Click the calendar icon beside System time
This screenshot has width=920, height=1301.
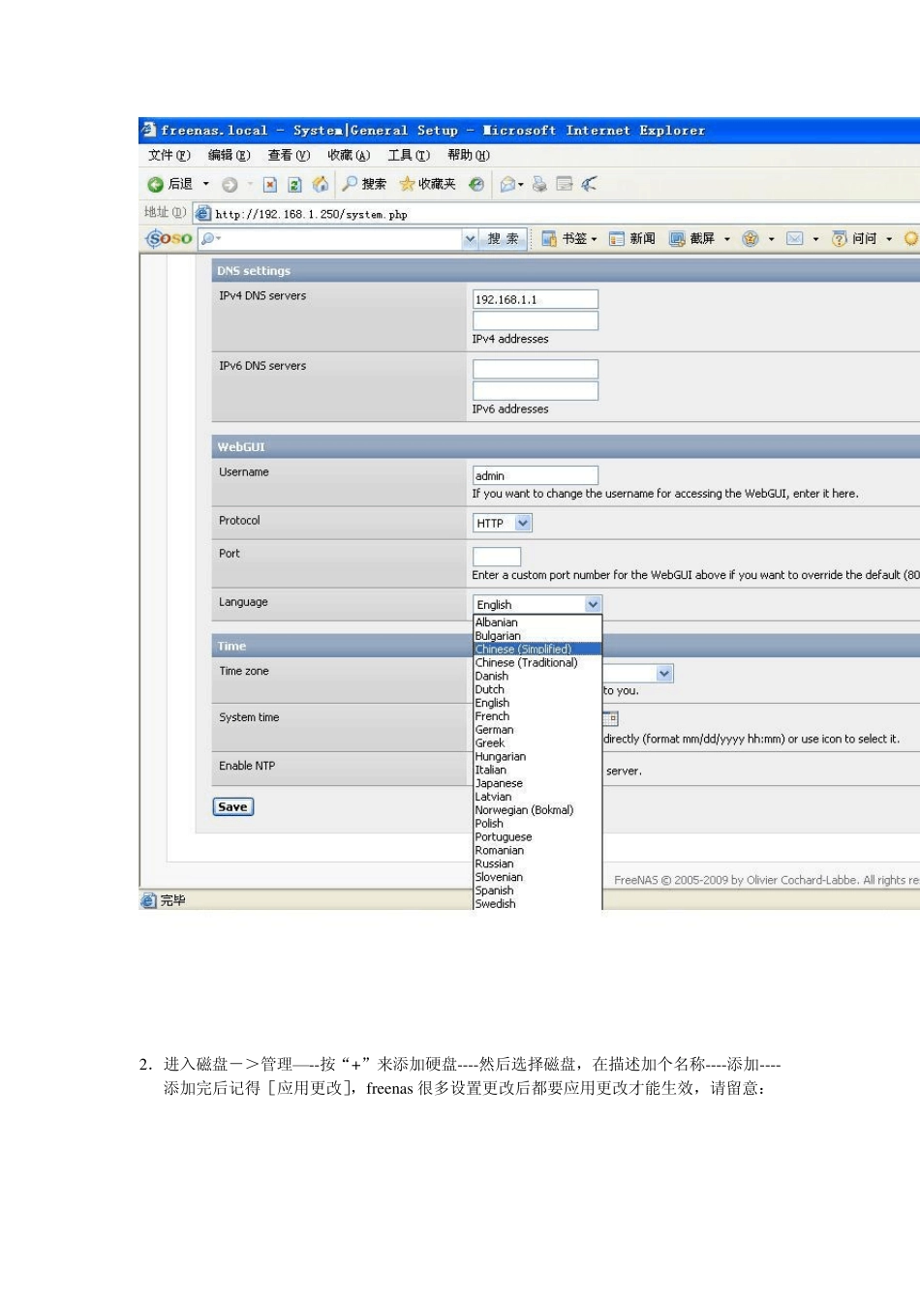(611, 718)
